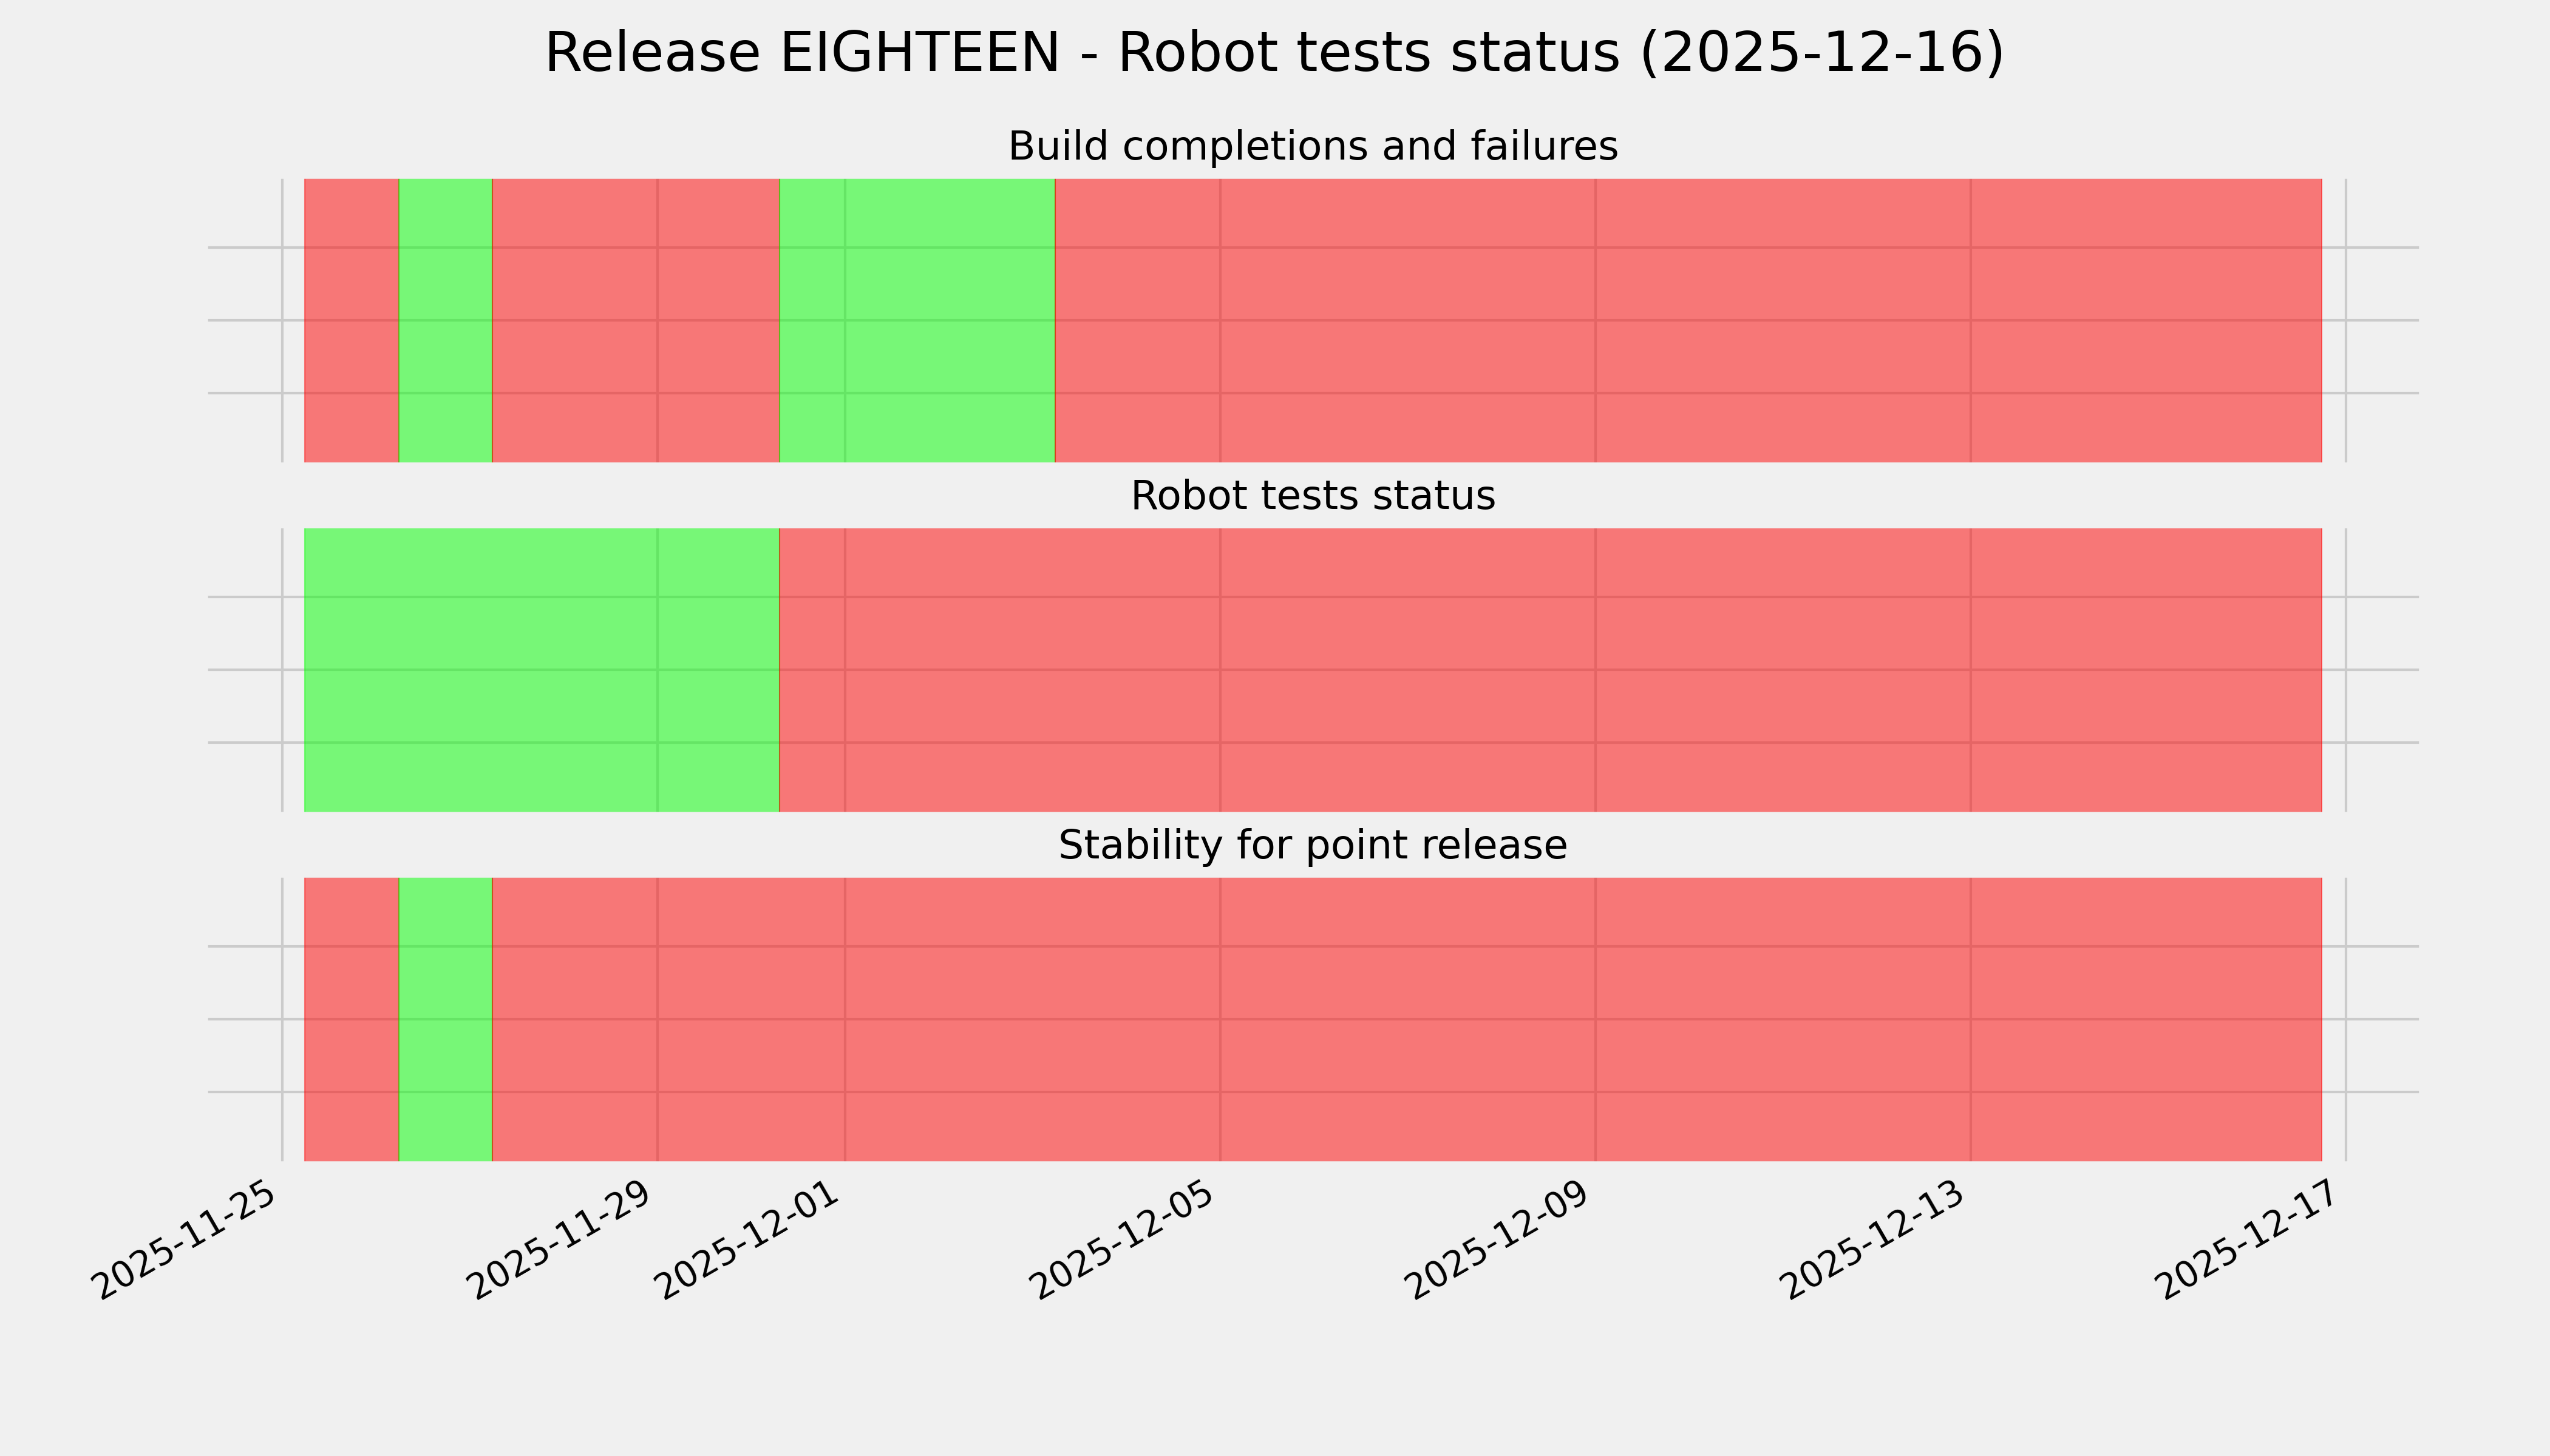Select the leftmost red band in Stability panel
Screen dimensions: 2550x1456
click(x=352, y=1019)
